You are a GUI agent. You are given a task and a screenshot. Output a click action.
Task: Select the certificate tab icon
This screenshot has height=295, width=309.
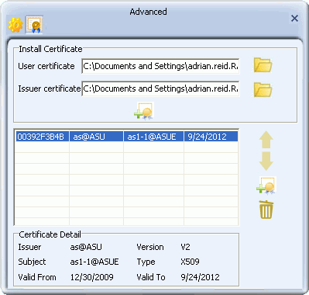[34, 25]
